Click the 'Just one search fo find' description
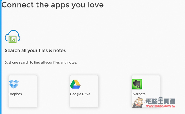The image size is (185, 114). pyautogui.click(x=41, y=62)
